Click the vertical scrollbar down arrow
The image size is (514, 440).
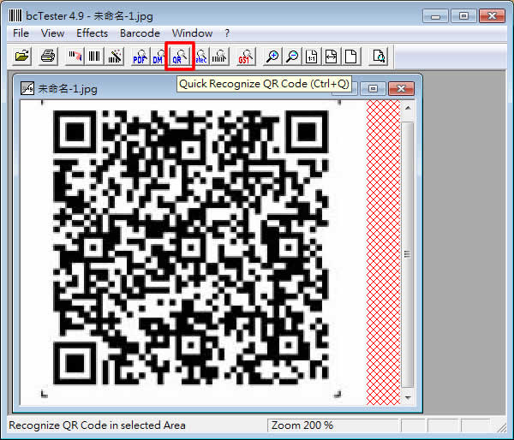[408, 397]
